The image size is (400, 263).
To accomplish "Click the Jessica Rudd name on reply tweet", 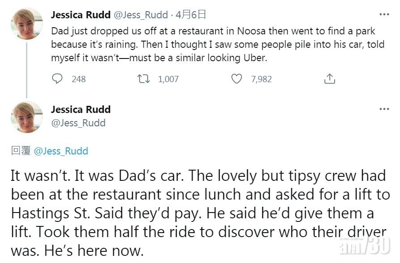I will (x=81, y=109).
